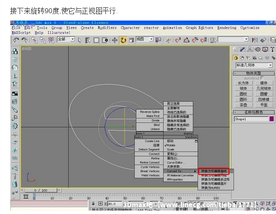The image size is (276, 214).
Task: Click the Mirror Selected Objects icon
Action: (x=254, y=40)
